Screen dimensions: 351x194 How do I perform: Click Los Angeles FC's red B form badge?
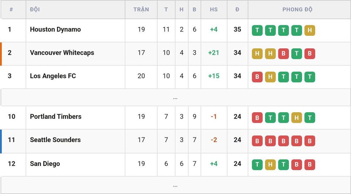(257, 77)
